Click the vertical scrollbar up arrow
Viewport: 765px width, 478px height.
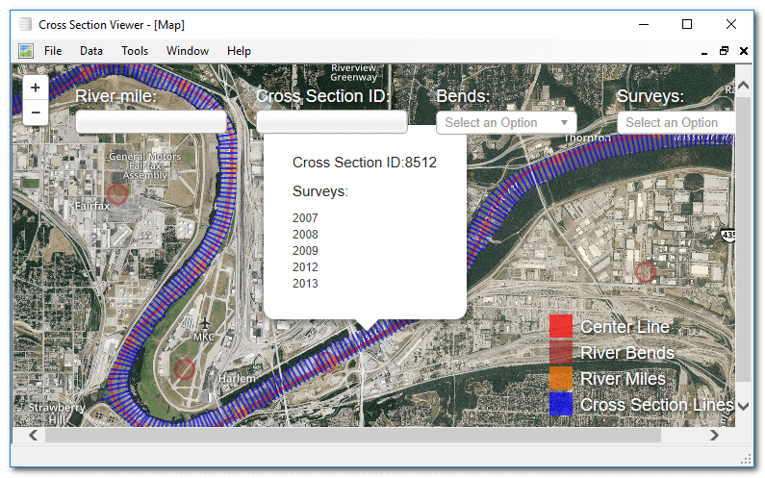click(x=743, y=86)
